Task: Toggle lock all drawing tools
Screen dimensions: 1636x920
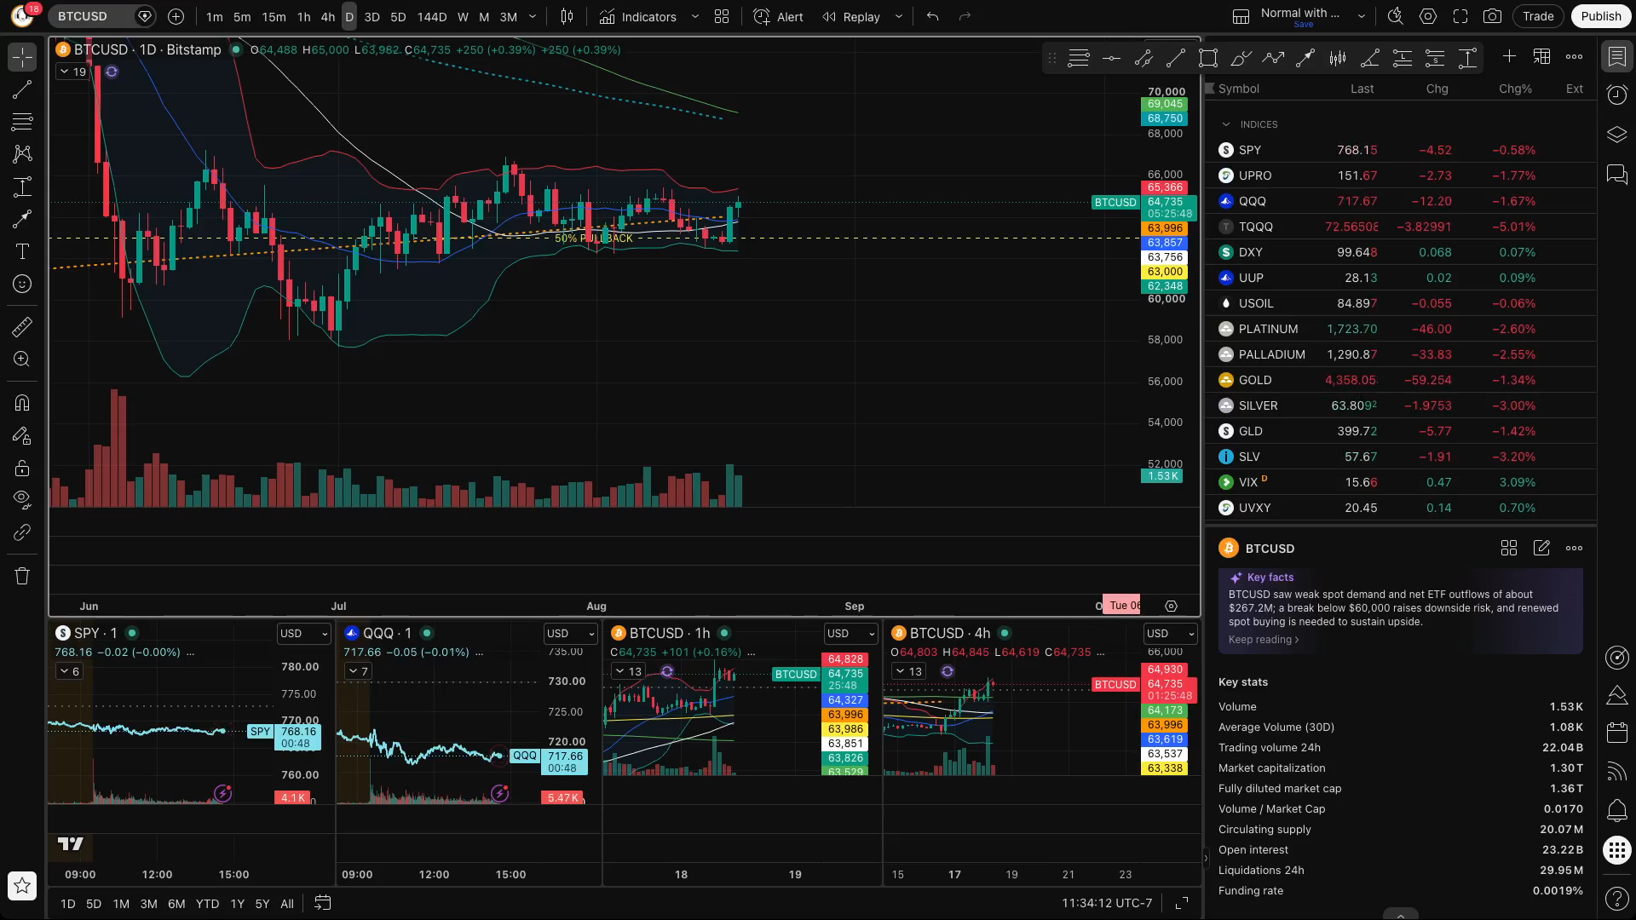Action: click(x=22, y=468)
